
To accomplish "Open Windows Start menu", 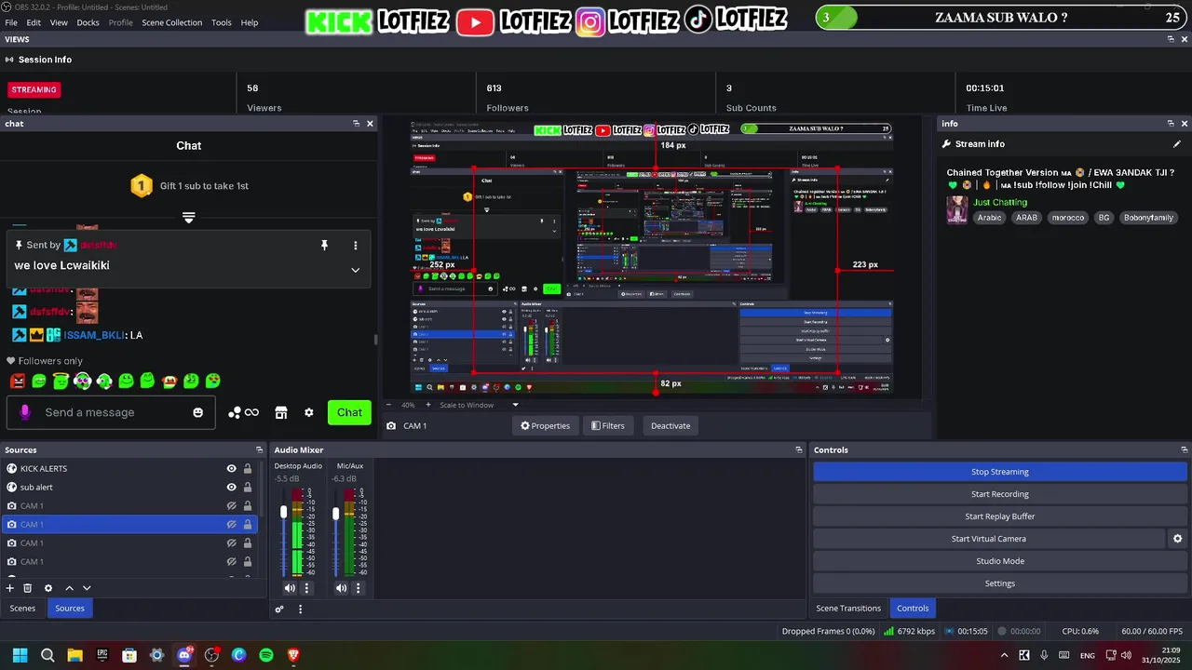I will (20, 655).
